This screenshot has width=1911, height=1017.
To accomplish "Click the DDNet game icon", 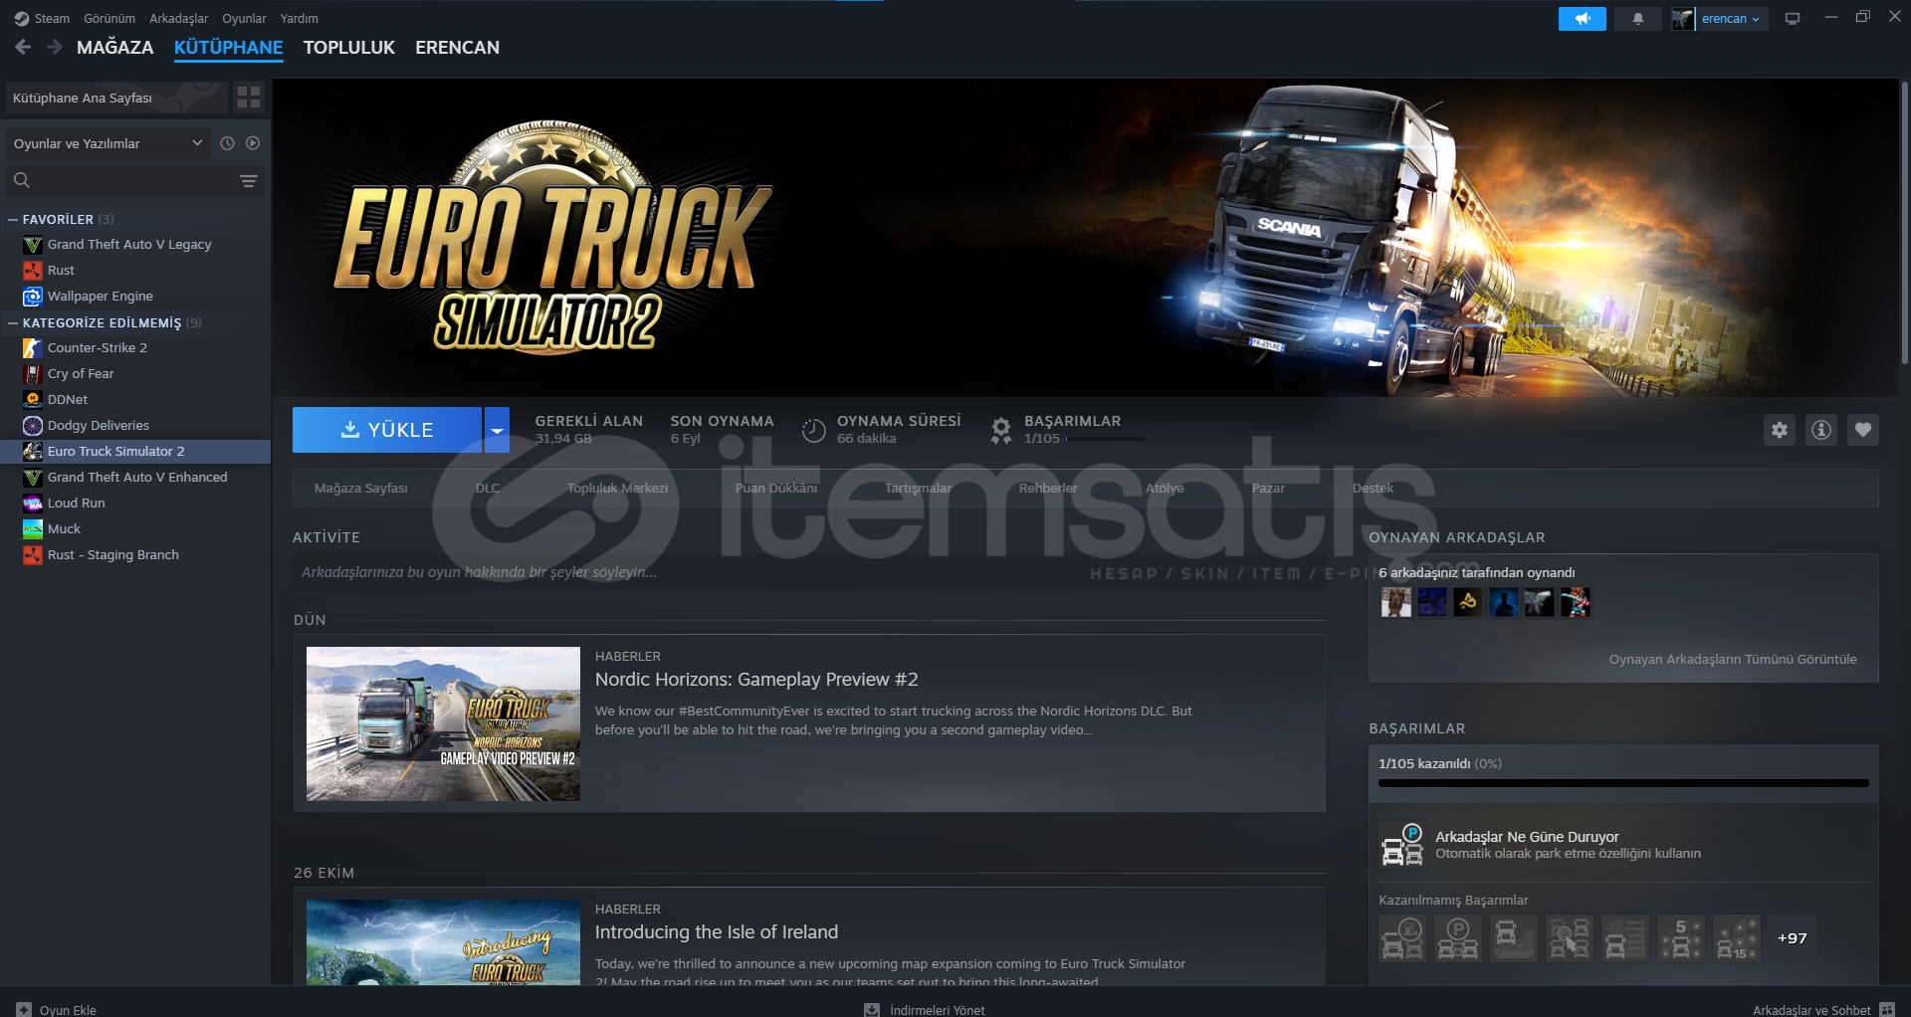I will coord(33,400).
